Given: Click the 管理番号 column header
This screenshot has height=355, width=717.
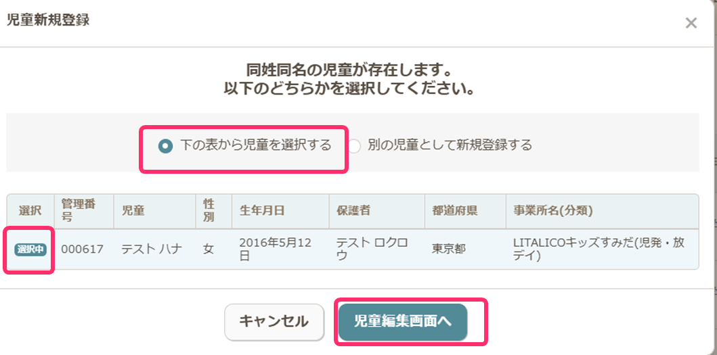Looking at the screenshot, I should pyautogui.click(x=77, y=210).
